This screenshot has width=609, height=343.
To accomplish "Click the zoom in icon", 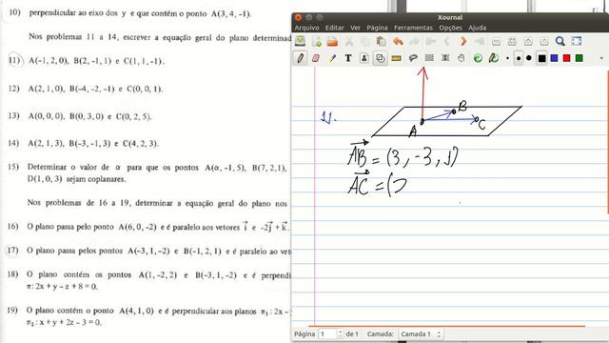I will 528,41.
